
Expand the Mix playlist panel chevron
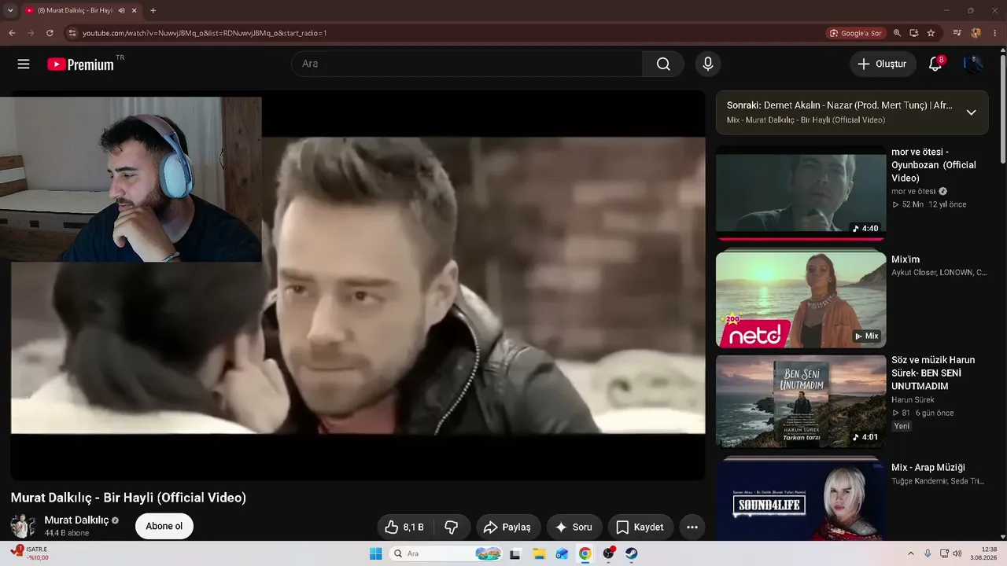click(972, 112)
